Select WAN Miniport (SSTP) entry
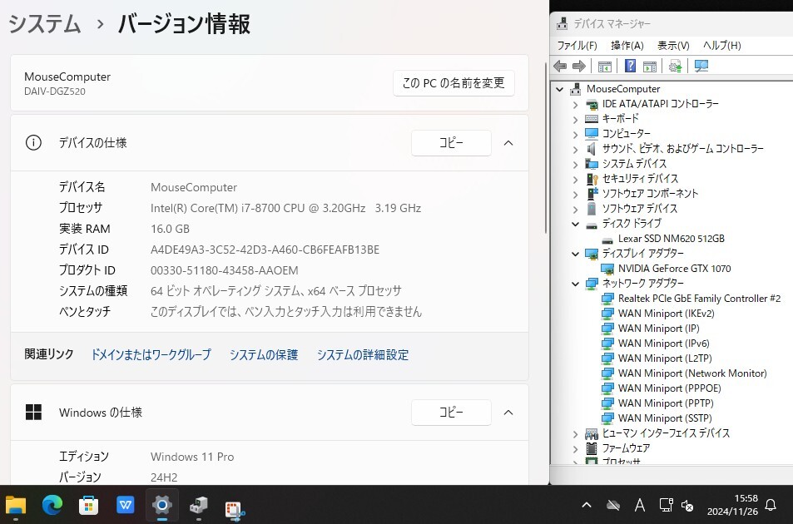 click(665, 418)
